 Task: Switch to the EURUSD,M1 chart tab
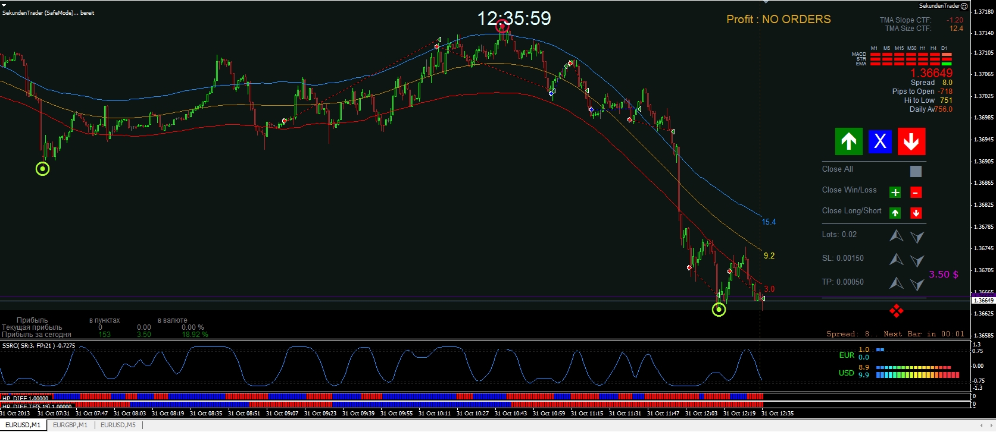[x=23, y=425]
